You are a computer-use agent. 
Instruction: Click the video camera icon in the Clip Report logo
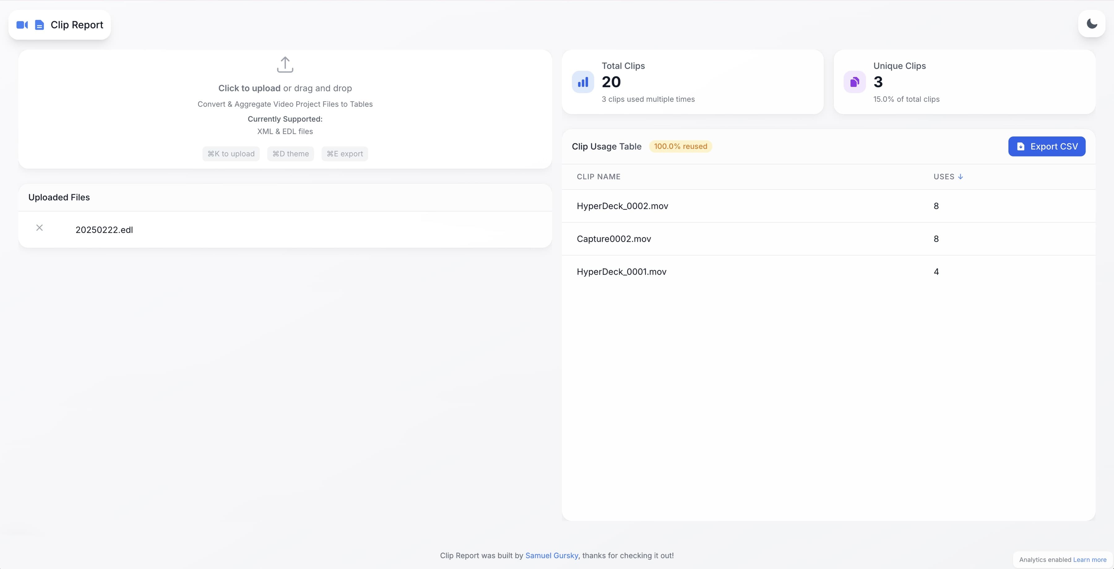pos(22,25)
